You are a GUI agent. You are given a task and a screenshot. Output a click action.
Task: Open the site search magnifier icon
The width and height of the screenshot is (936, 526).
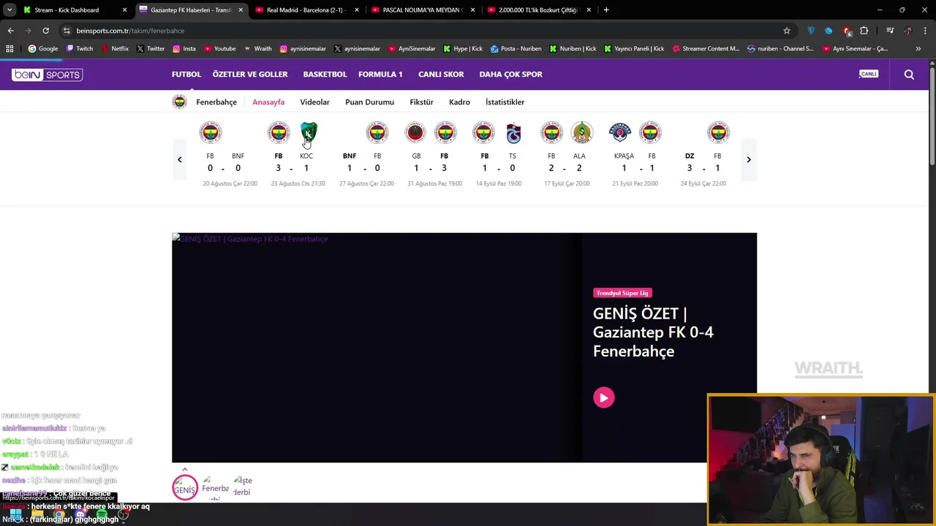(x=909, y=75)
